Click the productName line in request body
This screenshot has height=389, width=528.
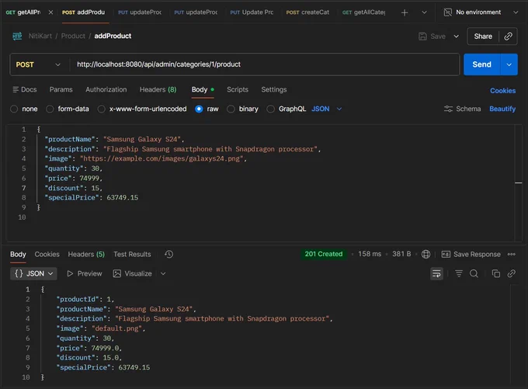click(x=114, y=139)
